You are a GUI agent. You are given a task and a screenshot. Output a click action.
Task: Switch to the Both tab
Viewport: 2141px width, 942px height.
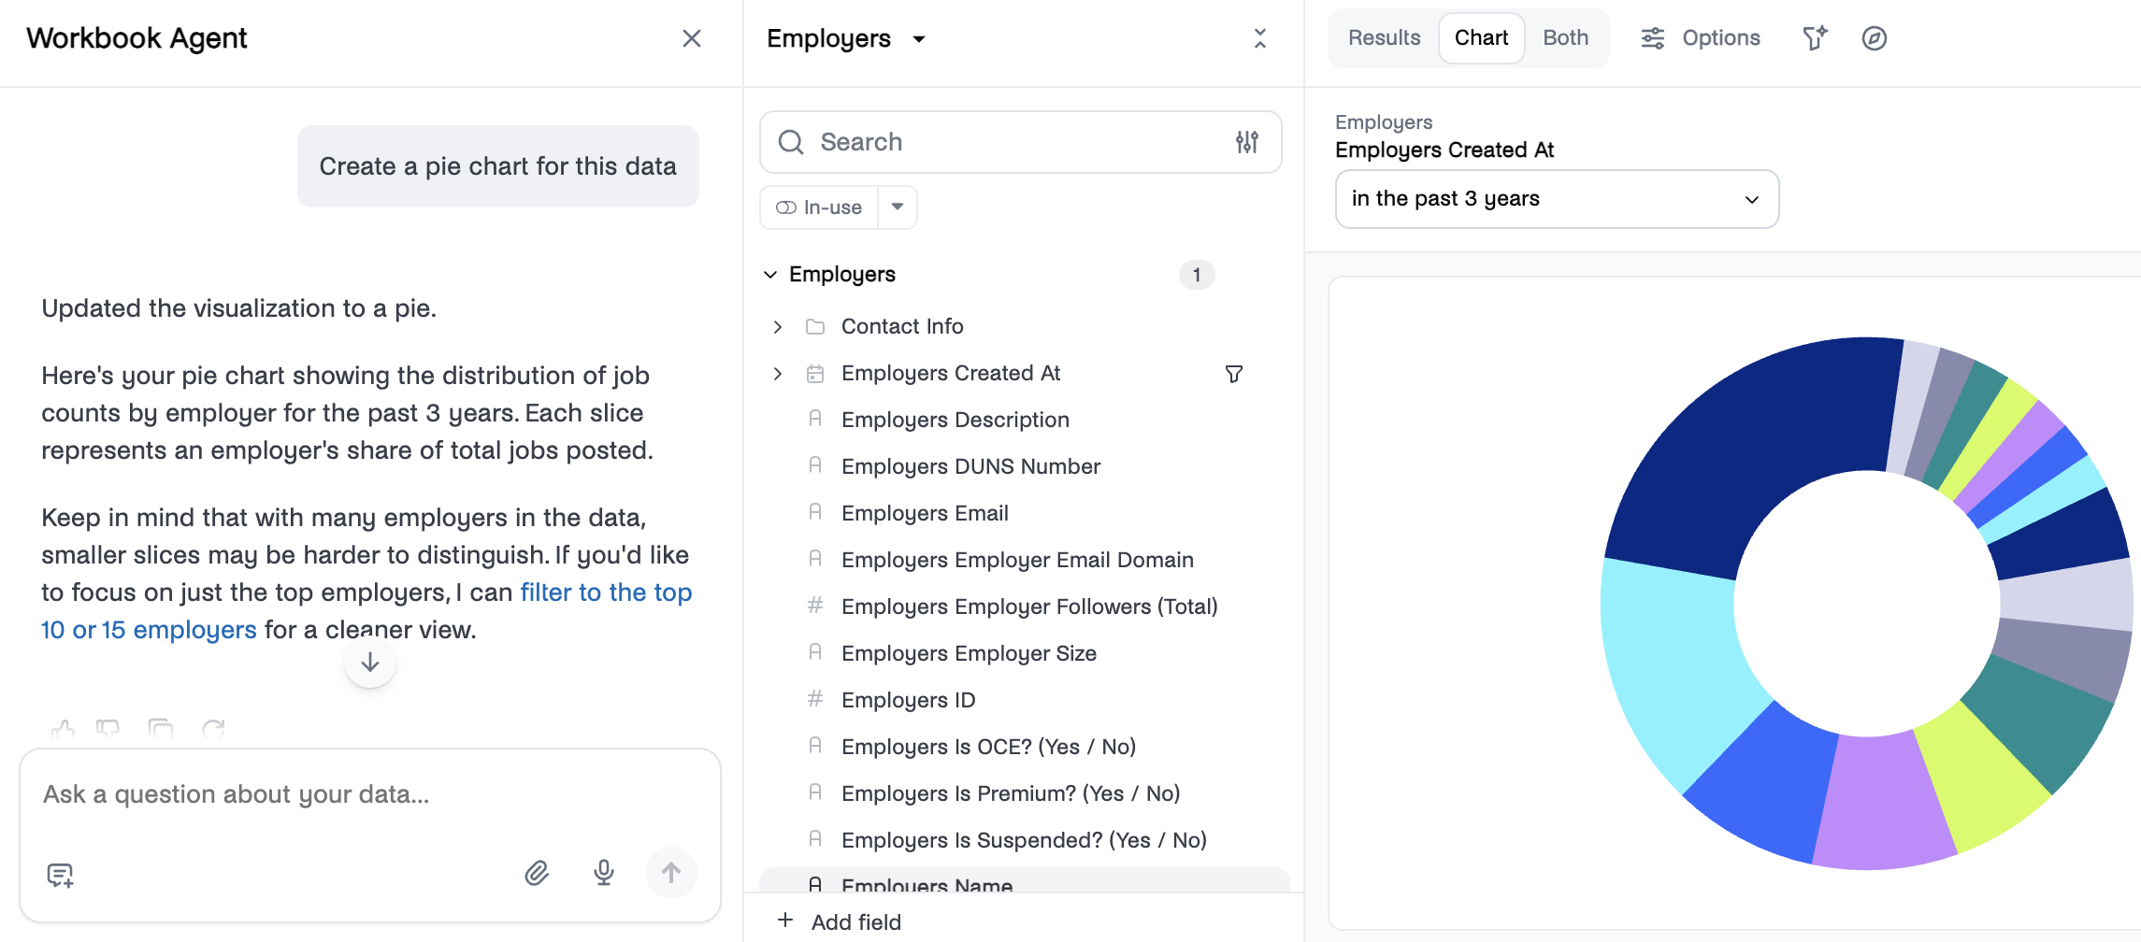(x=1566, y=38)
